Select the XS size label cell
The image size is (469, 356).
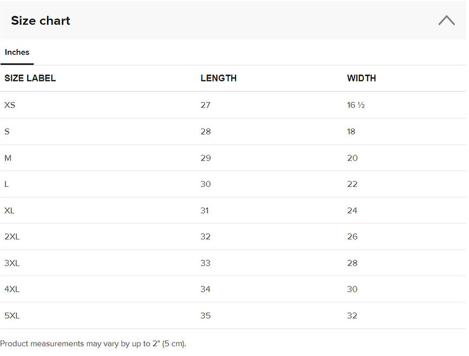click(10, 105)
